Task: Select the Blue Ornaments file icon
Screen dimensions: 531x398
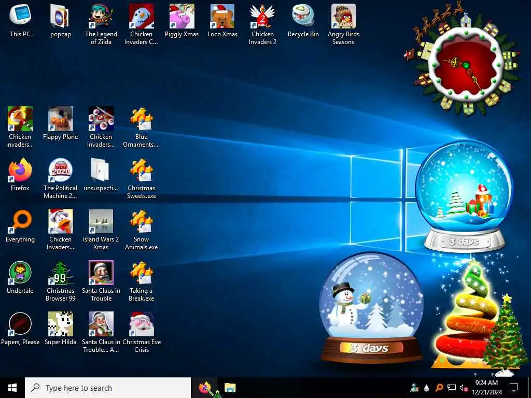Action: pos(141,127)
